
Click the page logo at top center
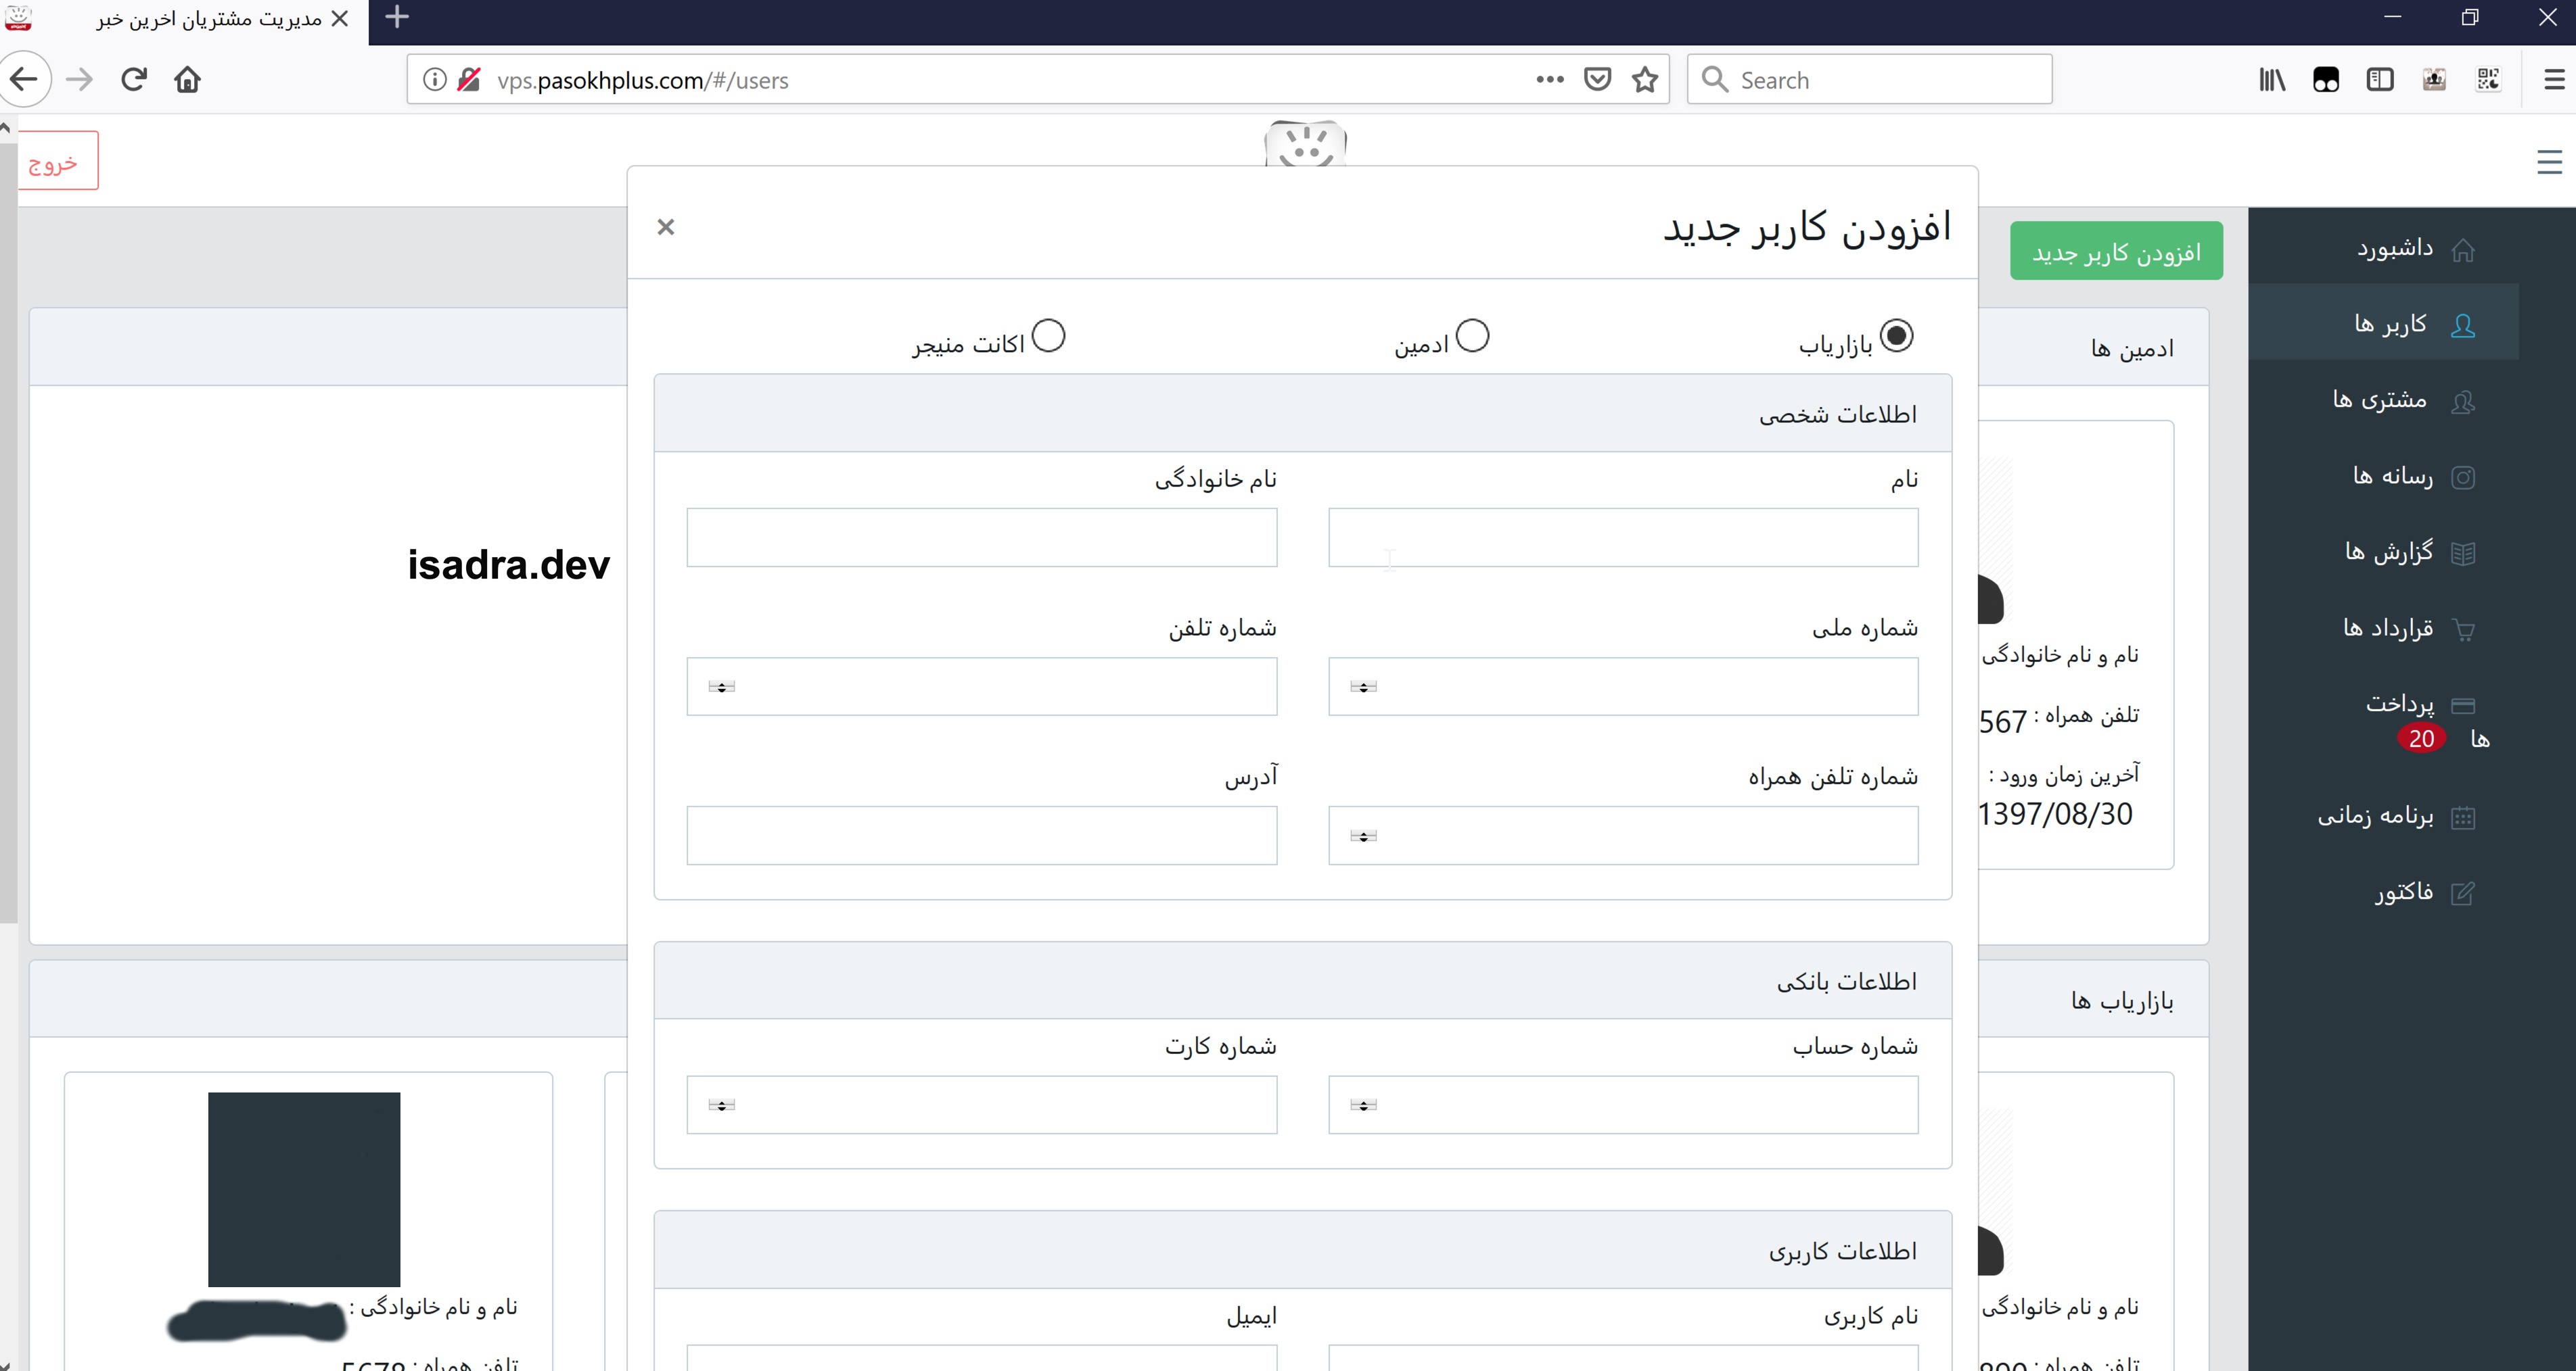1305,143
